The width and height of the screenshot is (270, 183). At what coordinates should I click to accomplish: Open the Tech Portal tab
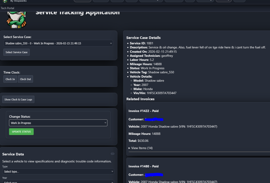tap(8, 8)
